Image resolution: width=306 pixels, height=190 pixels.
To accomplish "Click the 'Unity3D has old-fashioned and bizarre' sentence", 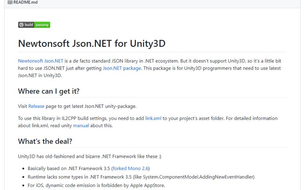I will coord(90,156).
